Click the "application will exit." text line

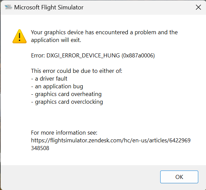click(56, 40)
